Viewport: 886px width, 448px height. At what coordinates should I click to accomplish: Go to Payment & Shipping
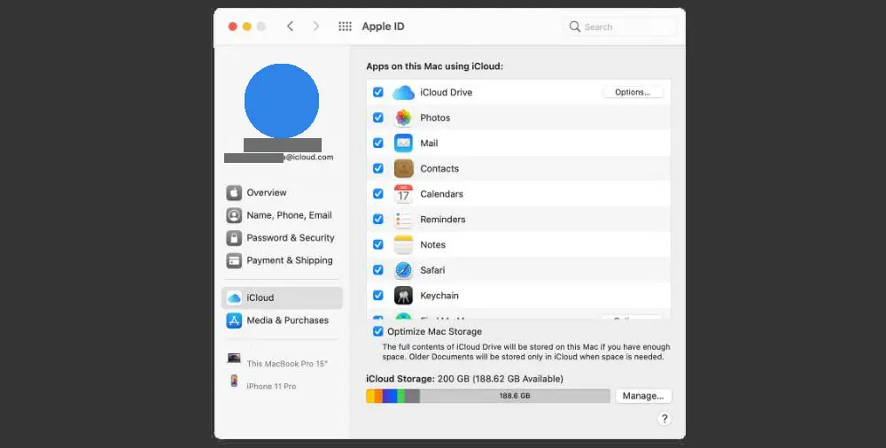pos(282,260)
